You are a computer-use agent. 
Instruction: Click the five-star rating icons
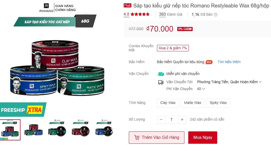(x=140, y=14)
